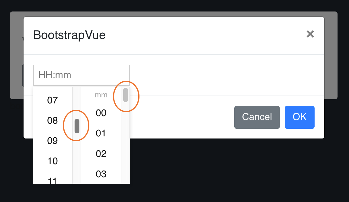Click the circled hours scrollbar thumb
The height and width of the screenshot is (202, 349).
[x=77, y=125]
